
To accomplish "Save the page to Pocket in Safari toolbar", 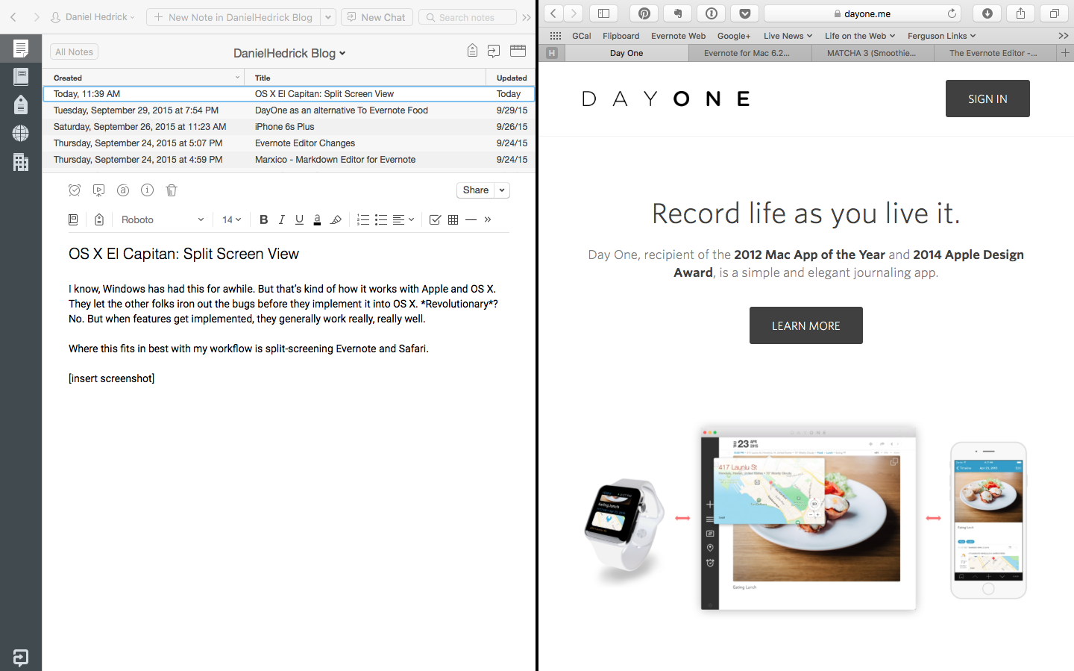I will pos(744,13).
